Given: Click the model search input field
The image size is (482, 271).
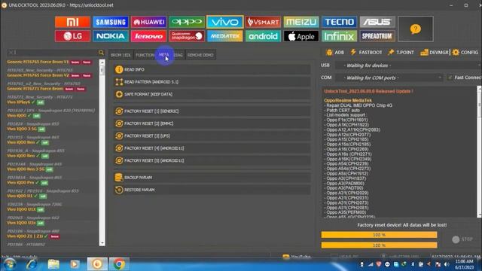Looking at the screenshot, I should 52,53.
